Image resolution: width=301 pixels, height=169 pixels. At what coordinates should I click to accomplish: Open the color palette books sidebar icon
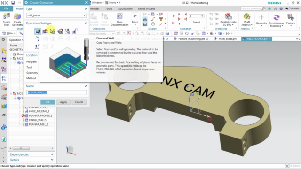[x=4, y=106]
